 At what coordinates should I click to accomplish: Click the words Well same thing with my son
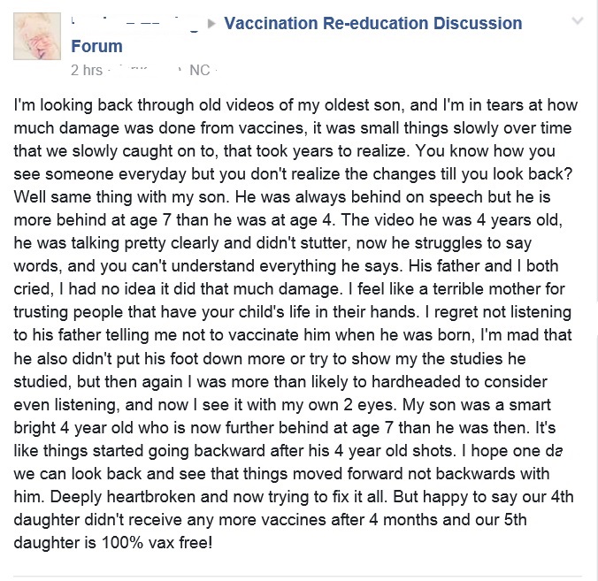click(122, 197)
